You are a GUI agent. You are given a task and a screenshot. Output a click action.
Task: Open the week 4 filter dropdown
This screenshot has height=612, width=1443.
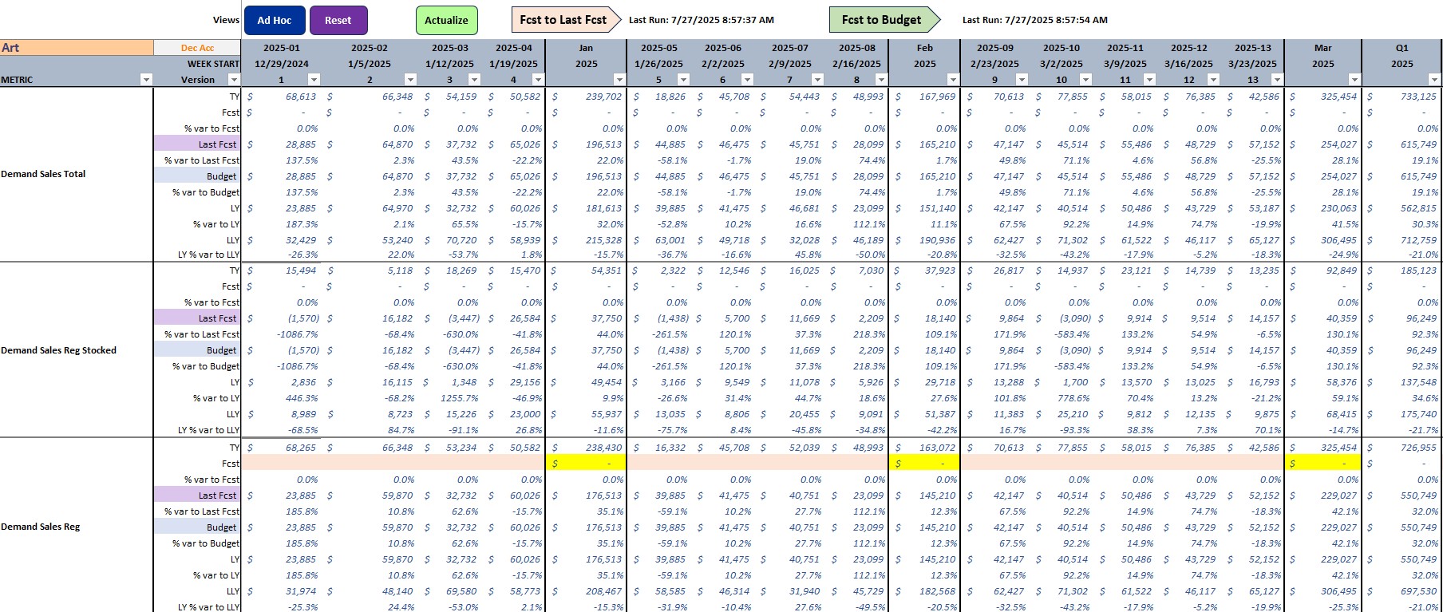538,80
